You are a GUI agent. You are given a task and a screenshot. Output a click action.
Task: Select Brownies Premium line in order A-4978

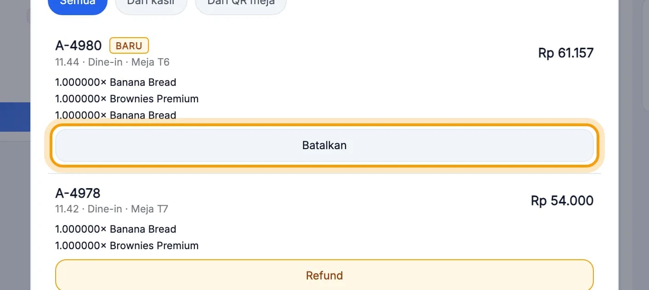pyautogui.click(x=127, y=246)
